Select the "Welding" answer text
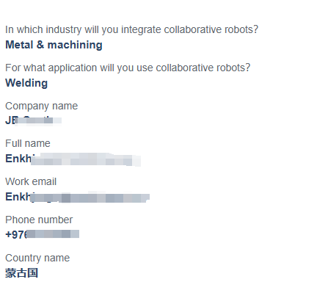 click(x=26, y=83)
